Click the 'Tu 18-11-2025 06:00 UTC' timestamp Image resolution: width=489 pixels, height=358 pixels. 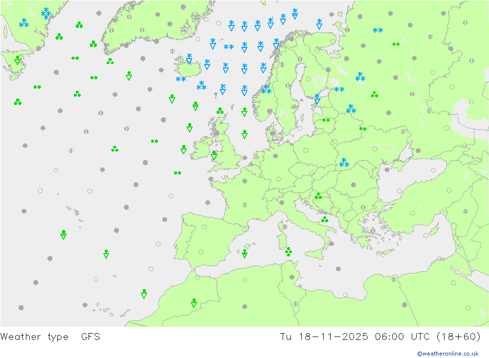[x=355, y=337]
